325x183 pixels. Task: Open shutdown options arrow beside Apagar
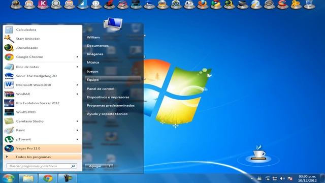pos(110,166)
